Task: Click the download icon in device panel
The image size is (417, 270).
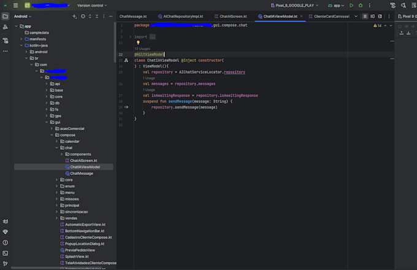Action: (408, 33)
